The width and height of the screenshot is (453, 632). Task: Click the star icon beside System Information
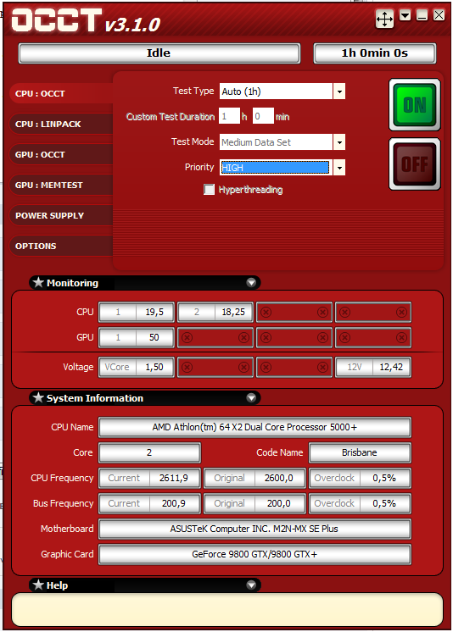tap(38, 398)
